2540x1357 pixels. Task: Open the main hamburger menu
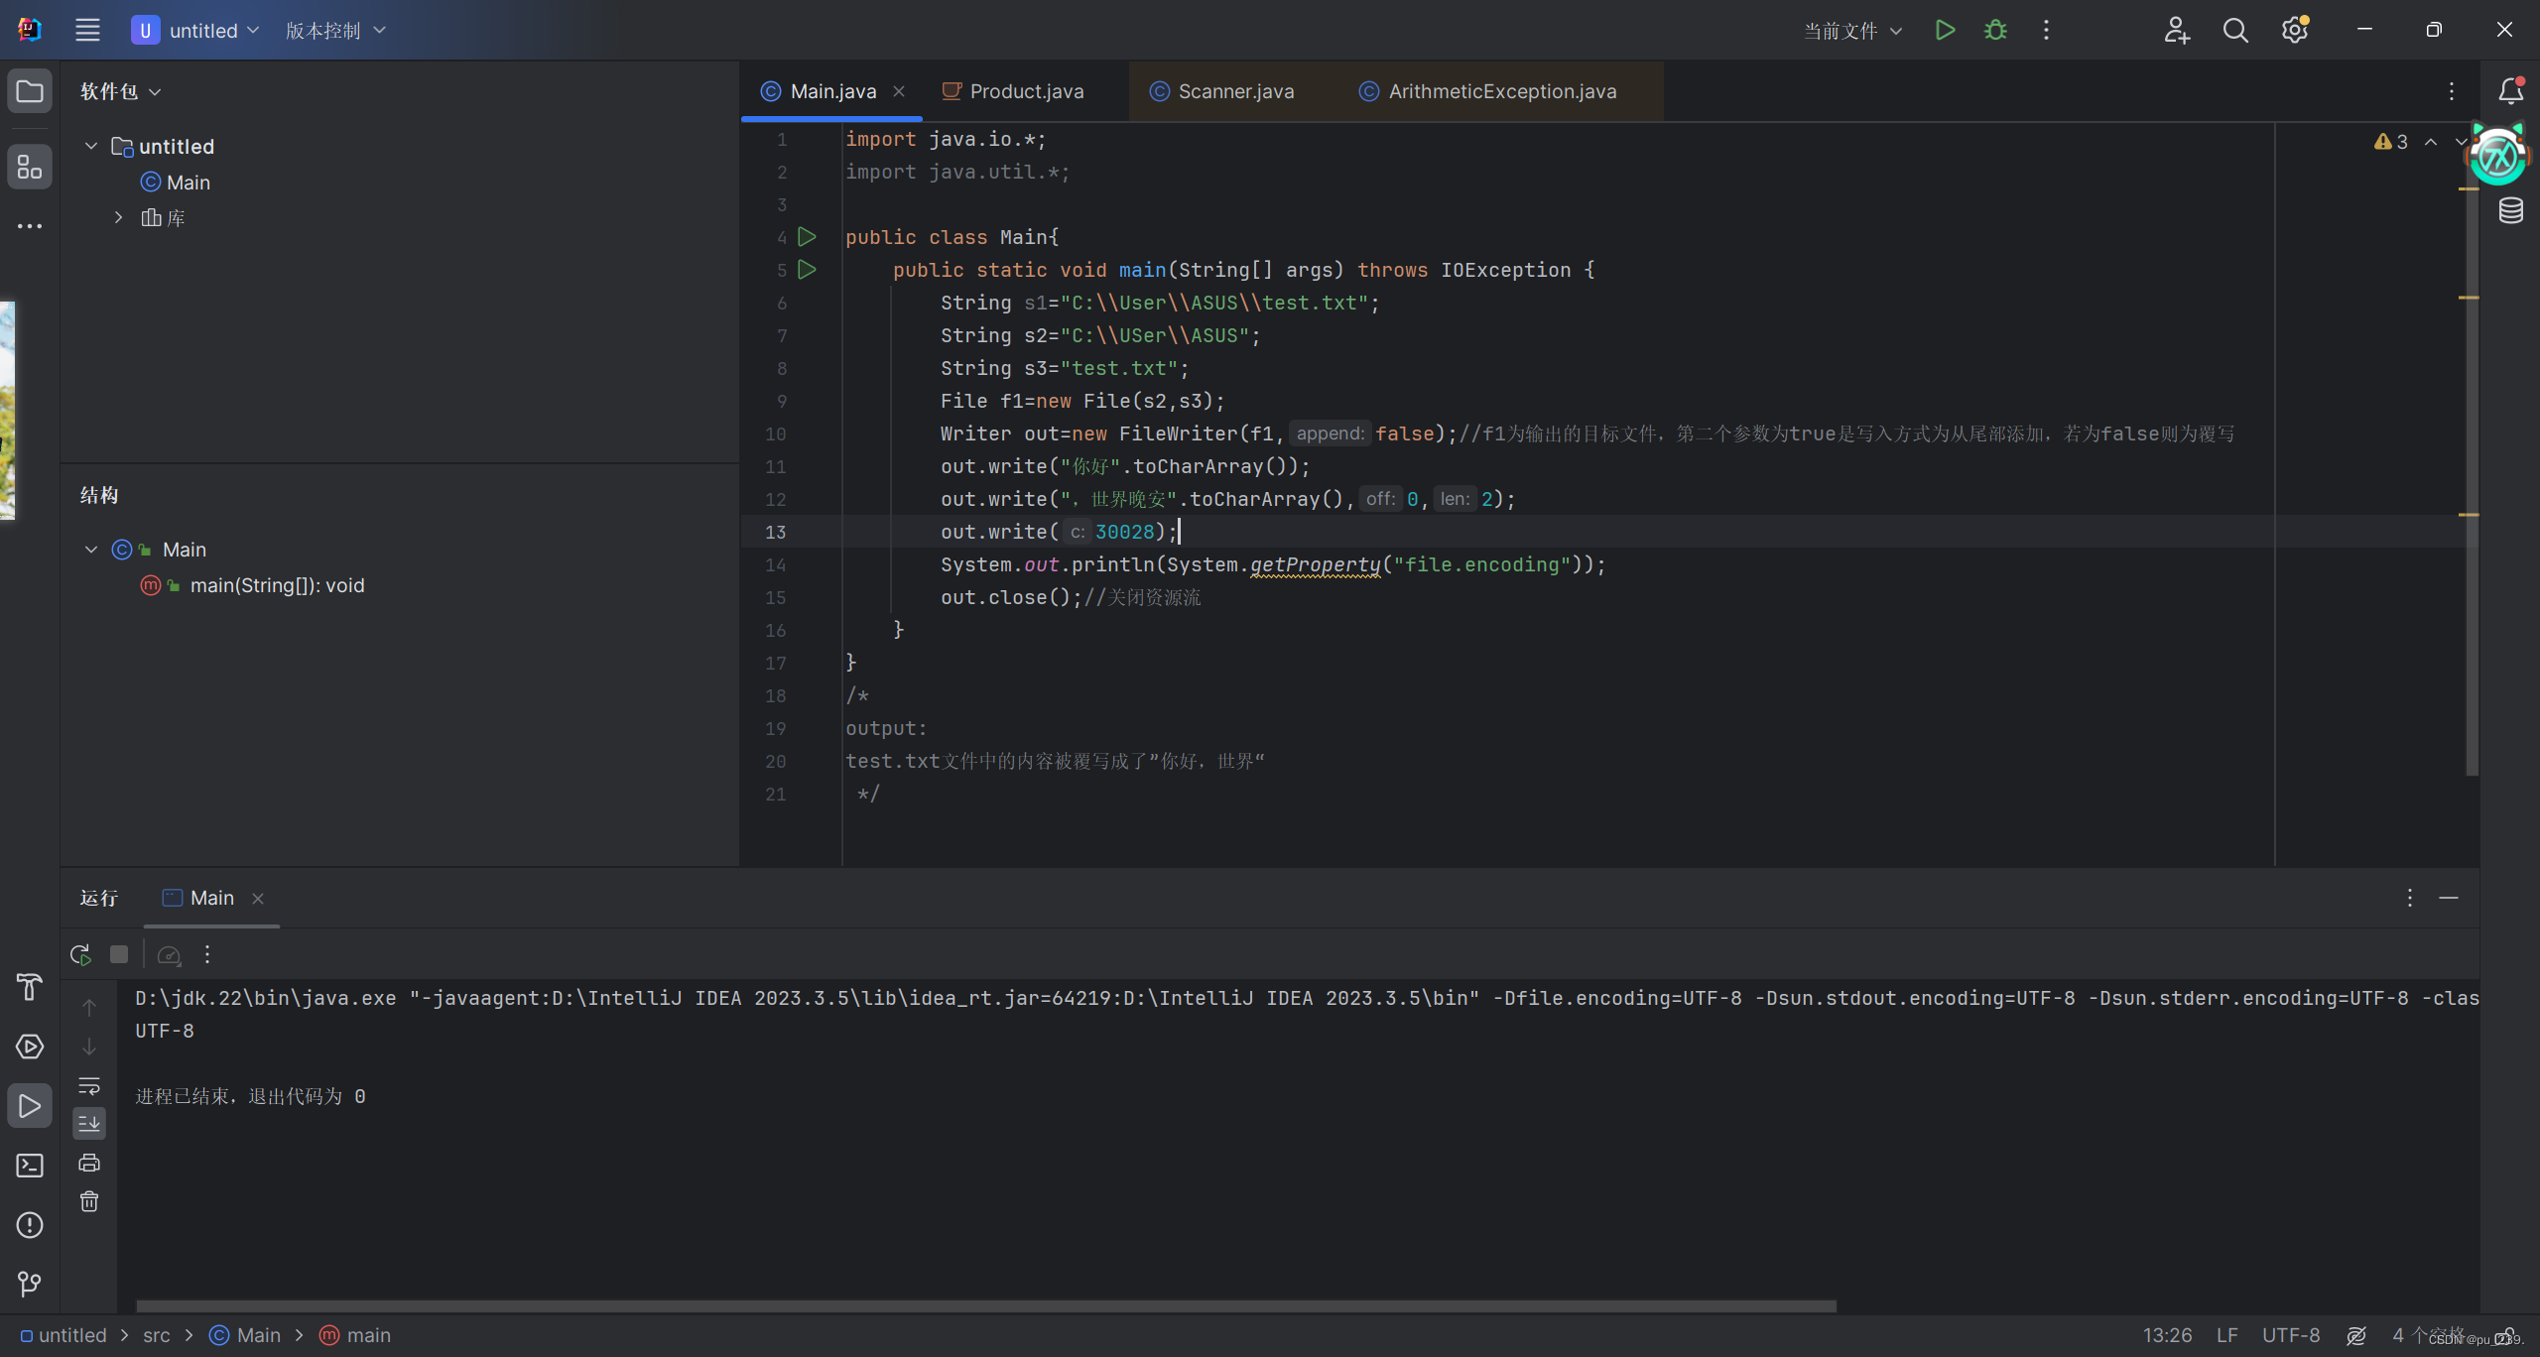(87, 30)
